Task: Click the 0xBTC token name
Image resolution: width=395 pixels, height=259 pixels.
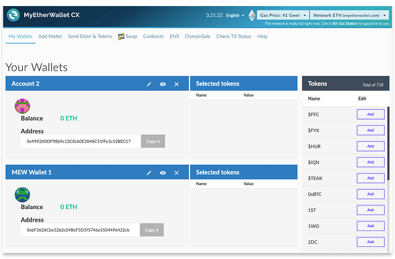Action: coord(315,194)
